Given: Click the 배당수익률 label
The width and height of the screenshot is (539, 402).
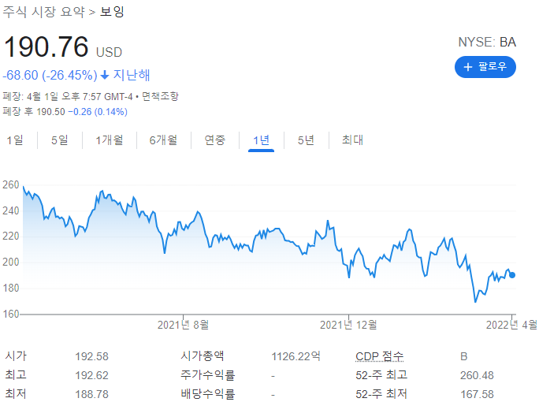Looking at the screenshot, I should [x=208, y=394].
